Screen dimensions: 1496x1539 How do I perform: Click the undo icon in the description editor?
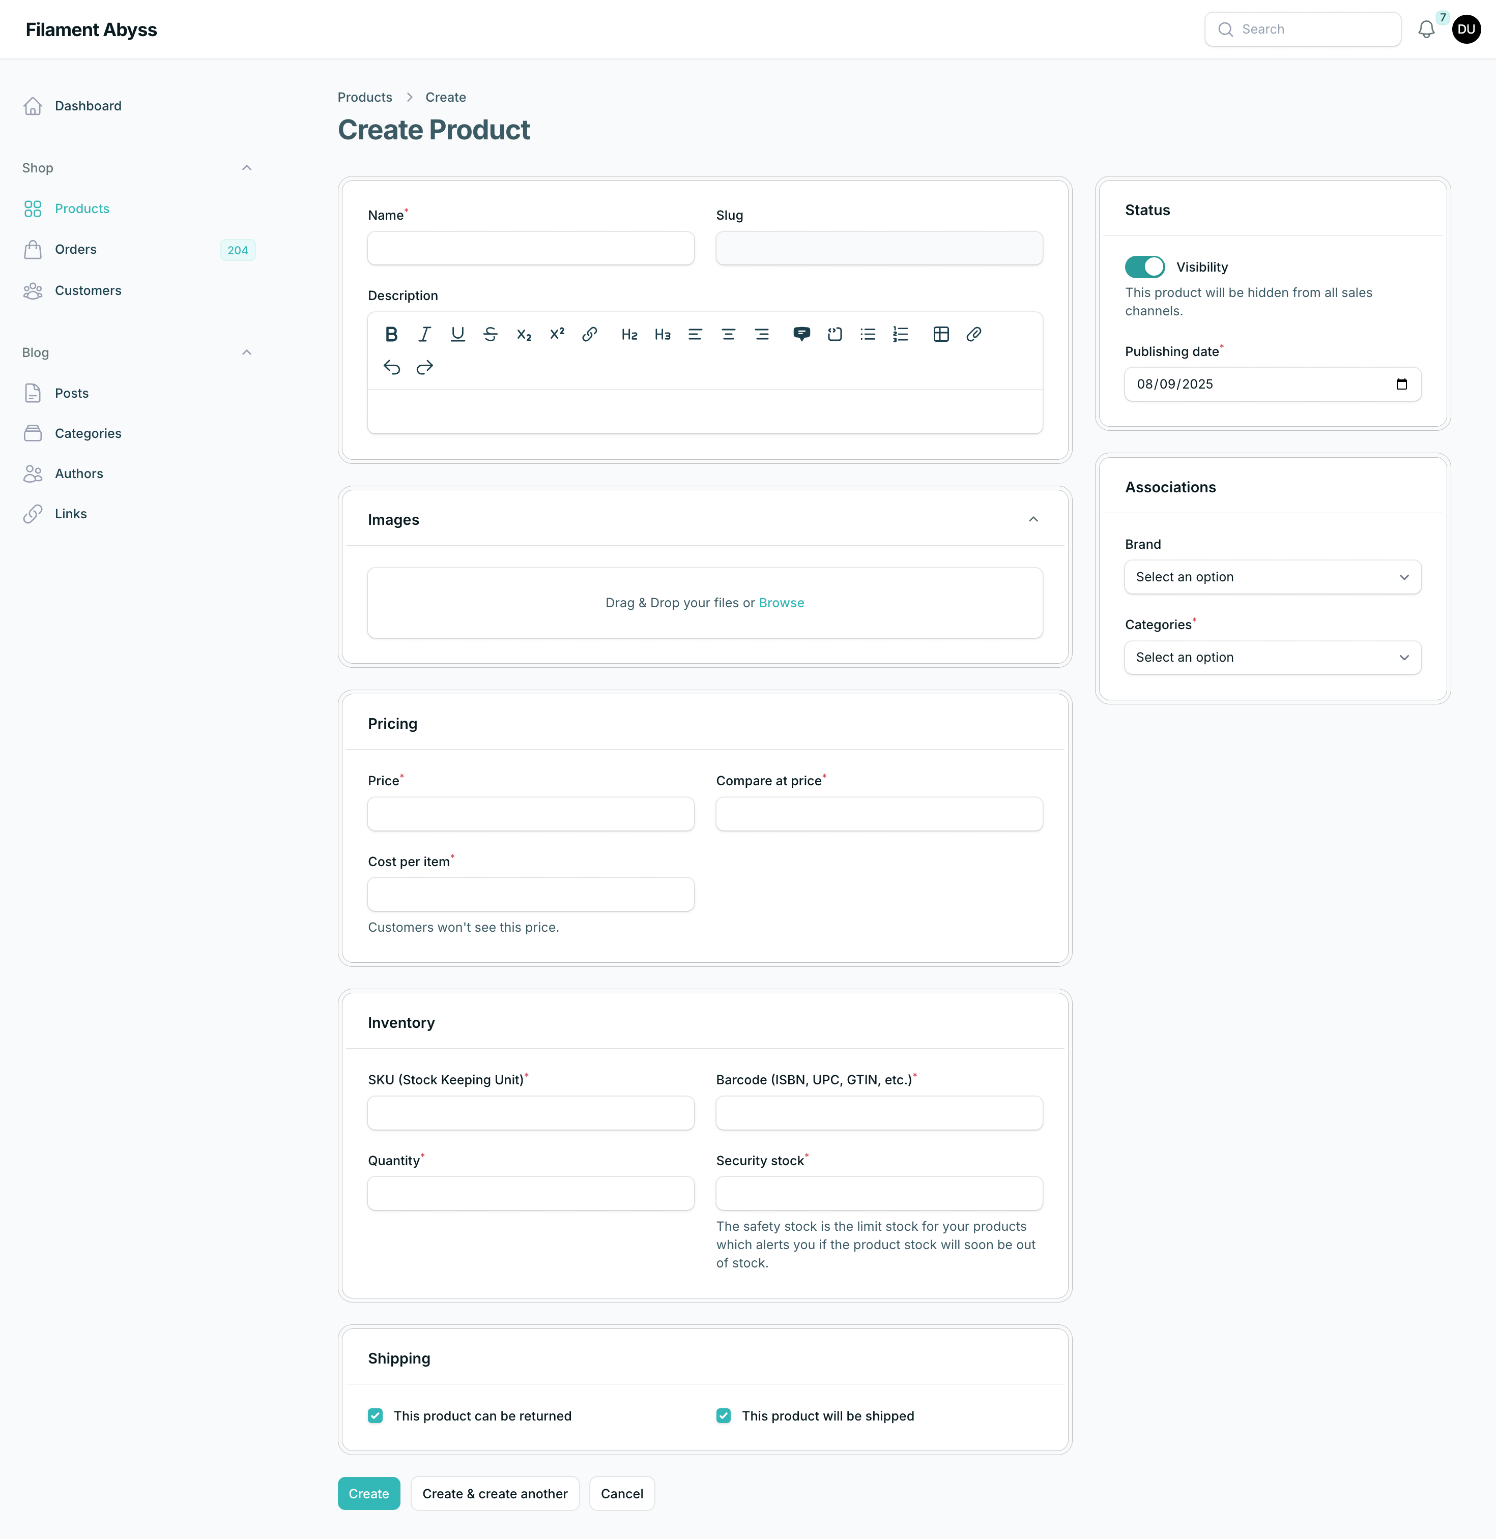(x=391, y=367)
